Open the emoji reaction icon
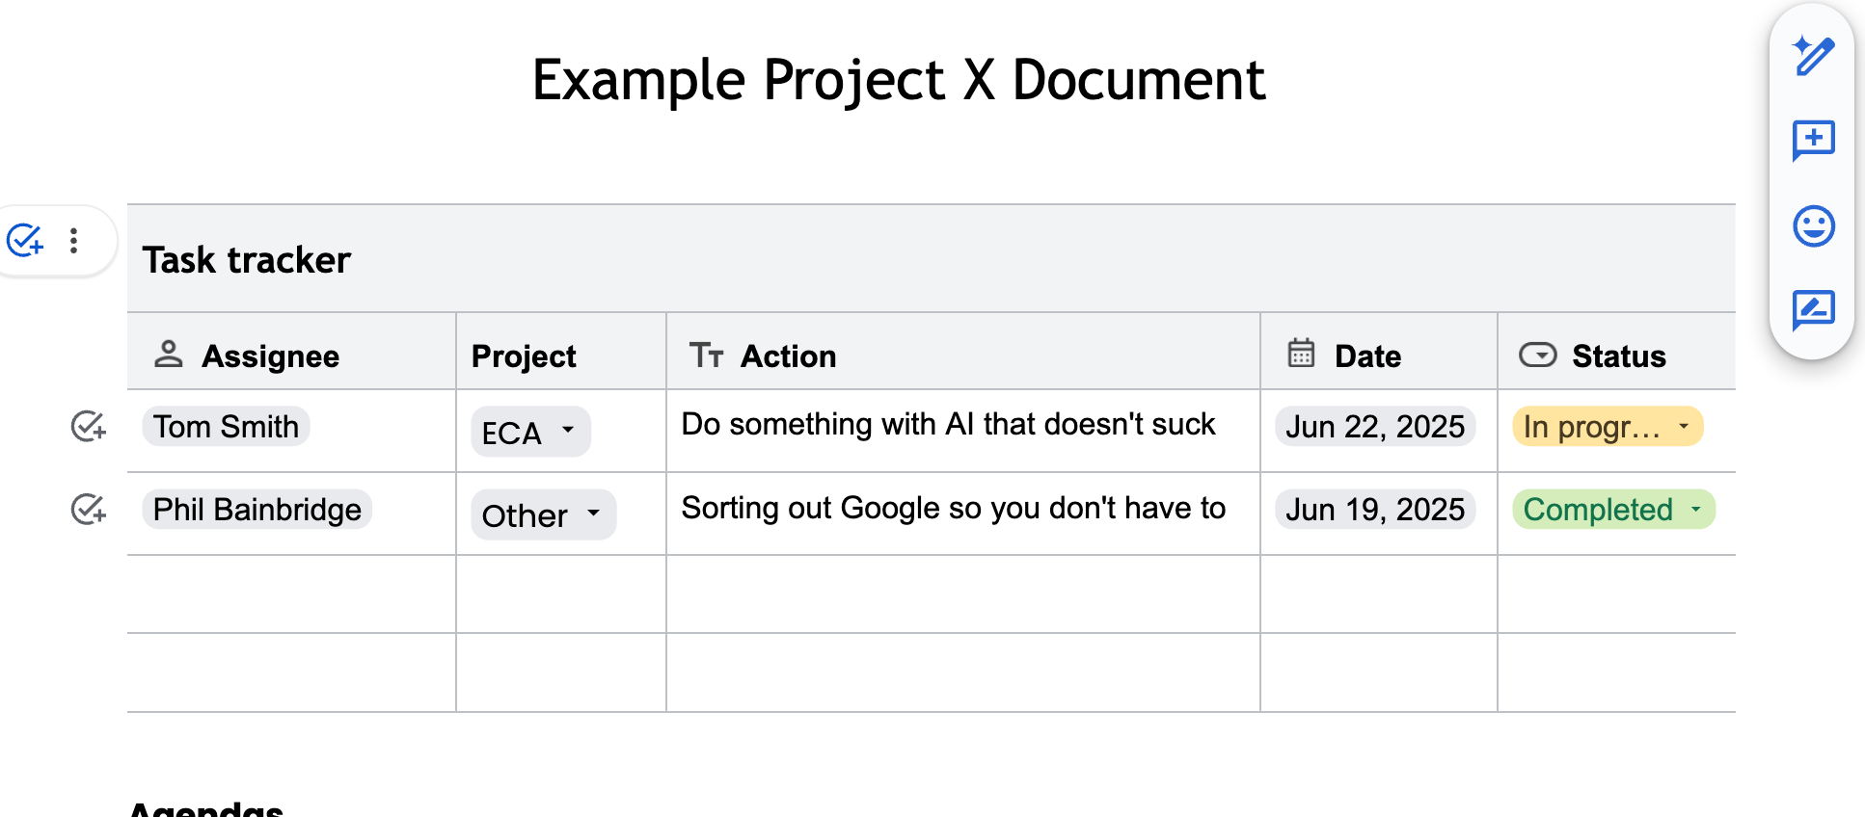The image size is (1865, 817). [x=1813, y=226]
